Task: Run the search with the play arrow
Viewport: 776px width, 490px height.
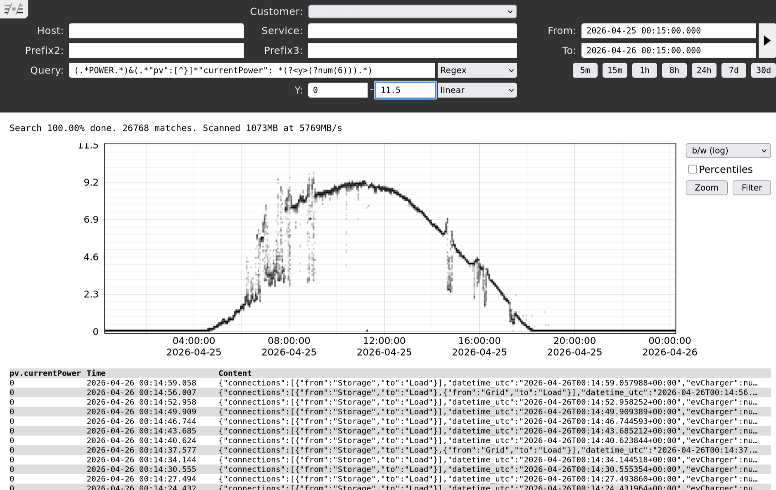Action: (x=767, y=40)
